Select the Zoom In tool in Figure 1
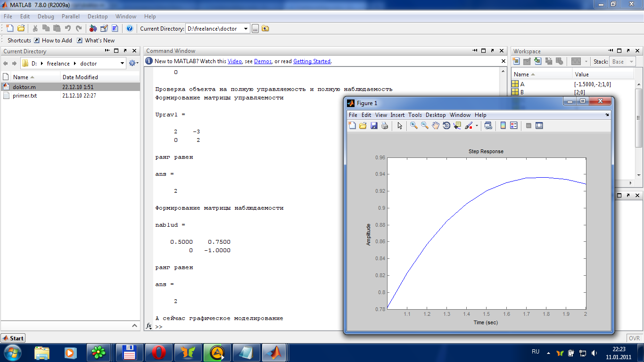The width and height of the screenshot is (644, 362). [x=413, y=125]
